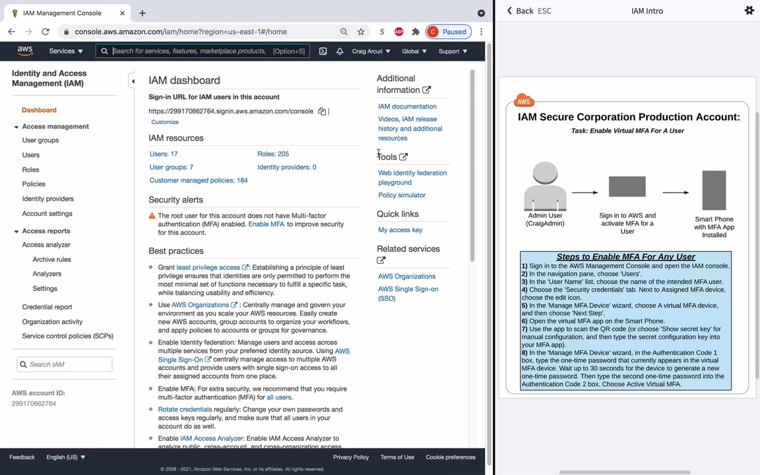This screenshot has height=475, width=760.
Task: Open the notifications bell icon
Action: click(340, 51)
